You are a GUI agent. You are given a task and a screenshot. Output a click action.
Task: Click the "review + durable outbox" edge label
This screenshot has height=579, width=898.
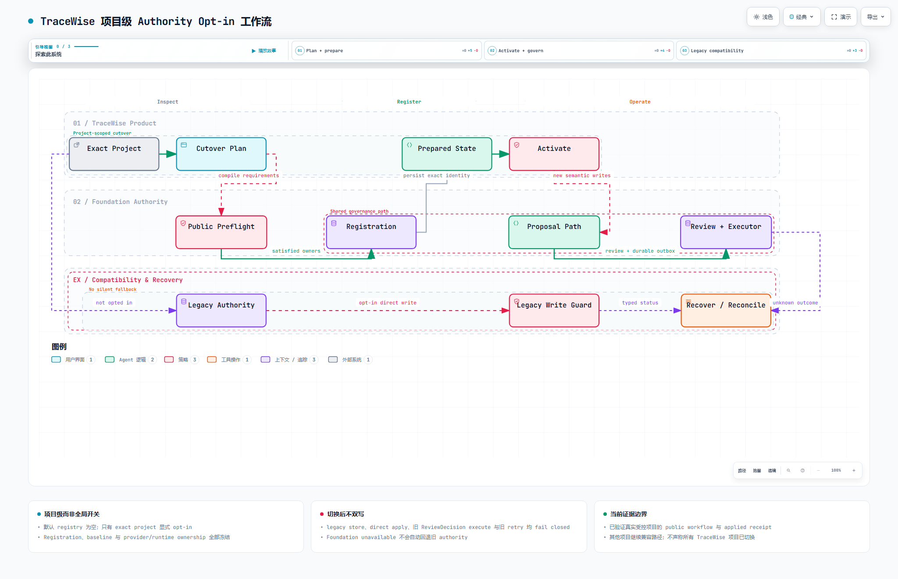click(640, 251)
